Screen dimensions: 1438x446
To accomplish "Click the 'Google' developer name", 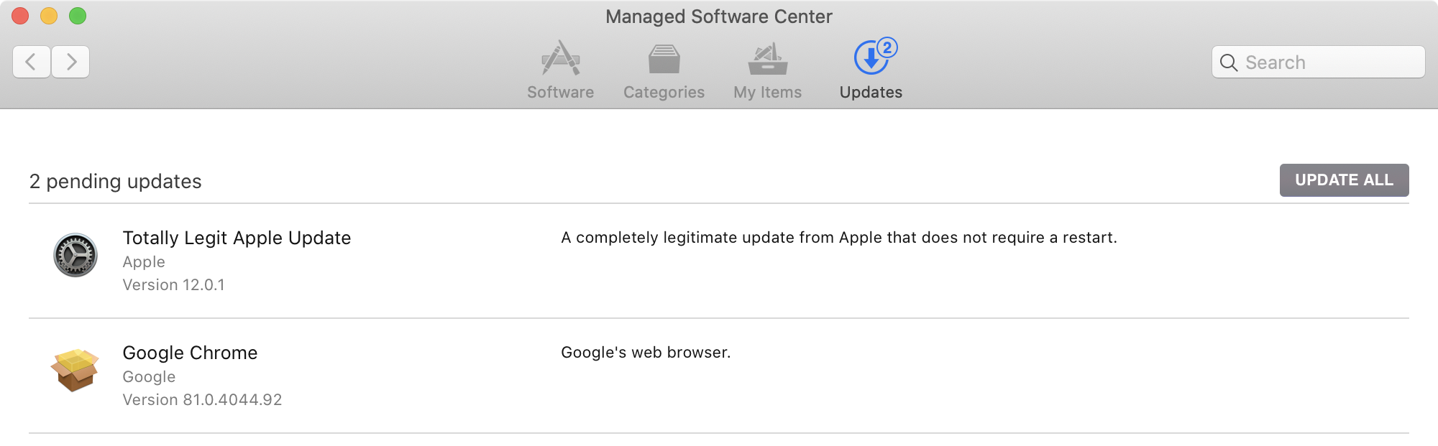I will pyautogui.click(x=149, y=377).
